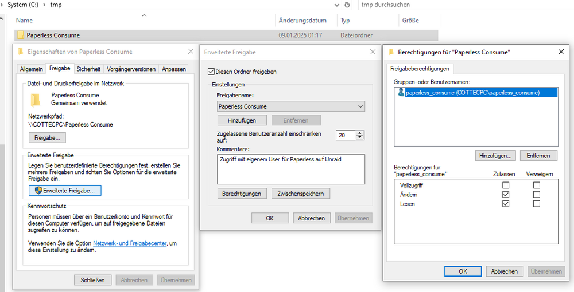Image resolution: width=574 pixels, height=292 pixels.
Task: Click the Zwischenspeichern button
Action: click(x=301, y=194)
